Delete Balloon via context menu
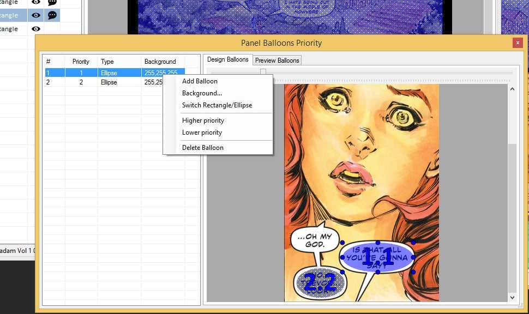Image resolution: width=529 pixels, height=314 pixels. pos(203,148)
